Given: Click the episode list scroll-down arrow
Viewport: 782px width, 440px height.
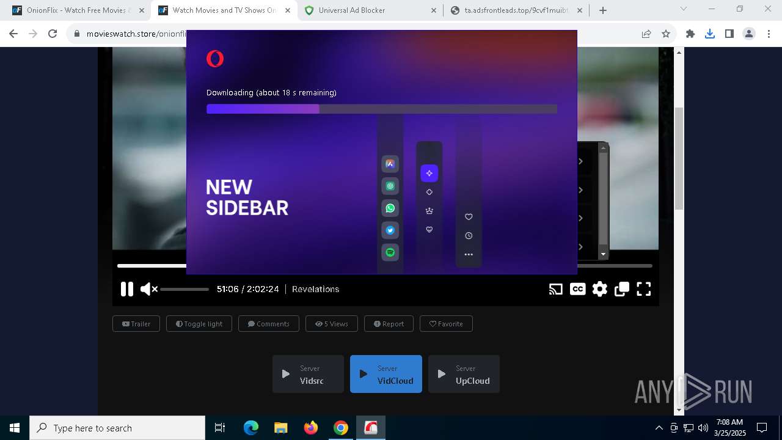Looking at the screenshot, I should pos(604,254).
